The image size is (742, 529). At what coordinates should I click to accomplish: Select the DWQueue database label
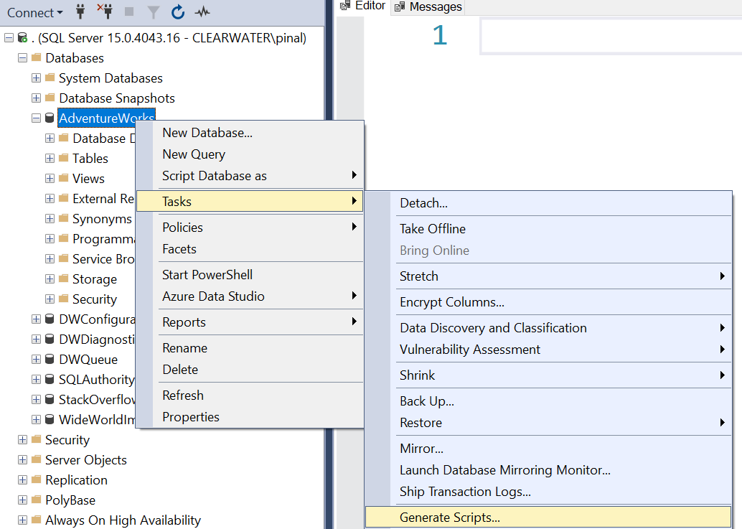tap(88, 359)
